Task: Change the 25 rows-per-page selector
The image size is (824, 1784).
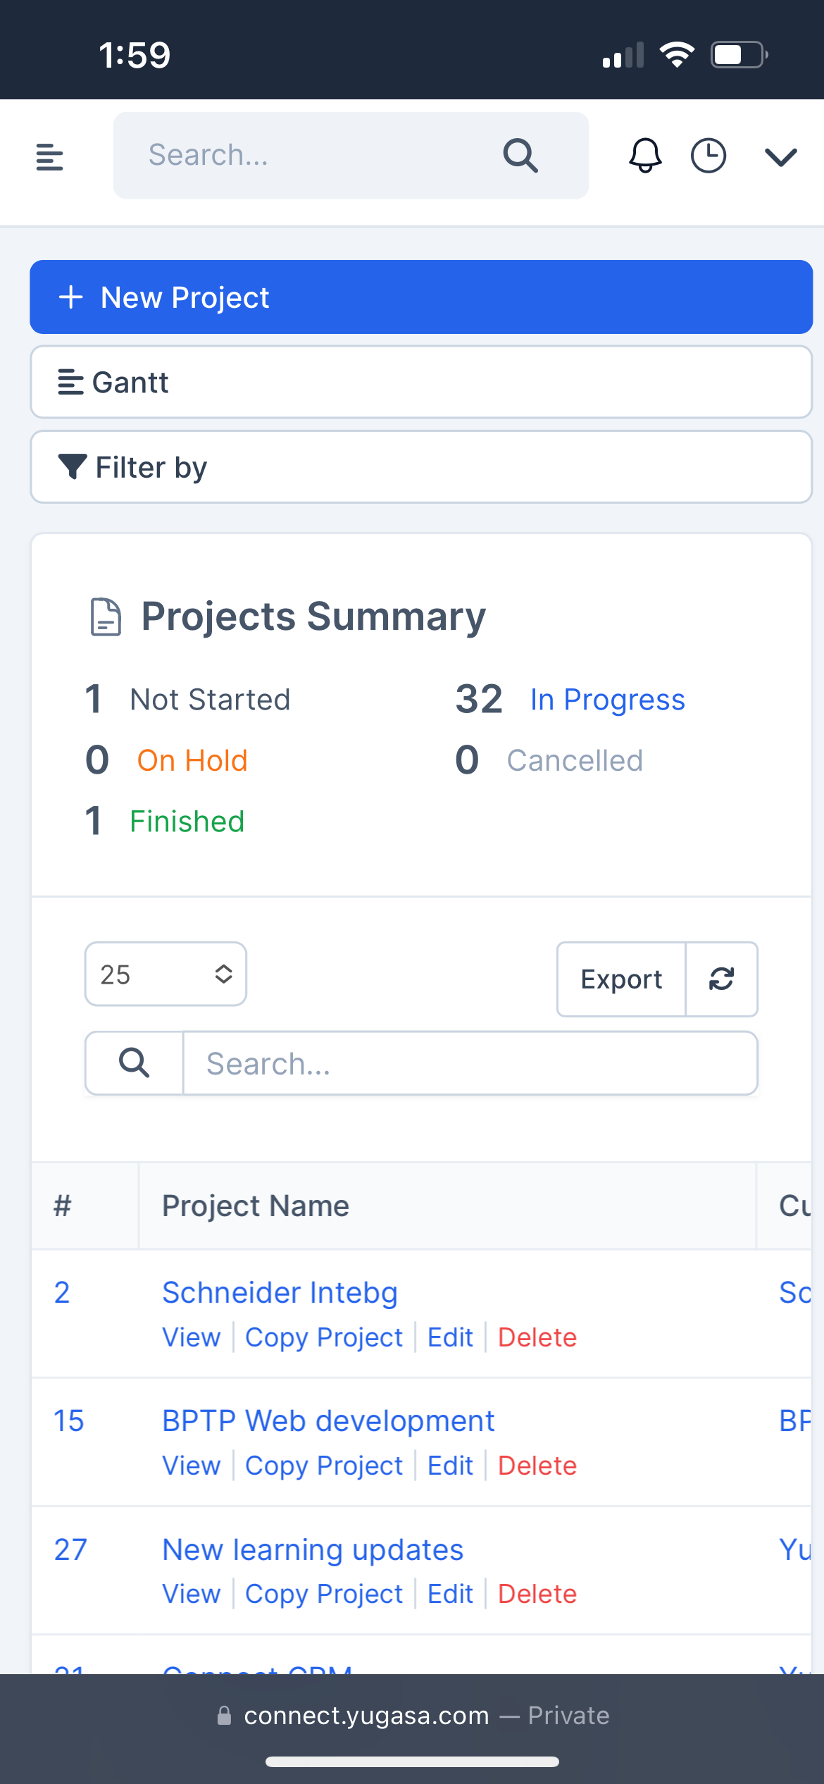Action: pyautogui.click(x=166, y=974)
